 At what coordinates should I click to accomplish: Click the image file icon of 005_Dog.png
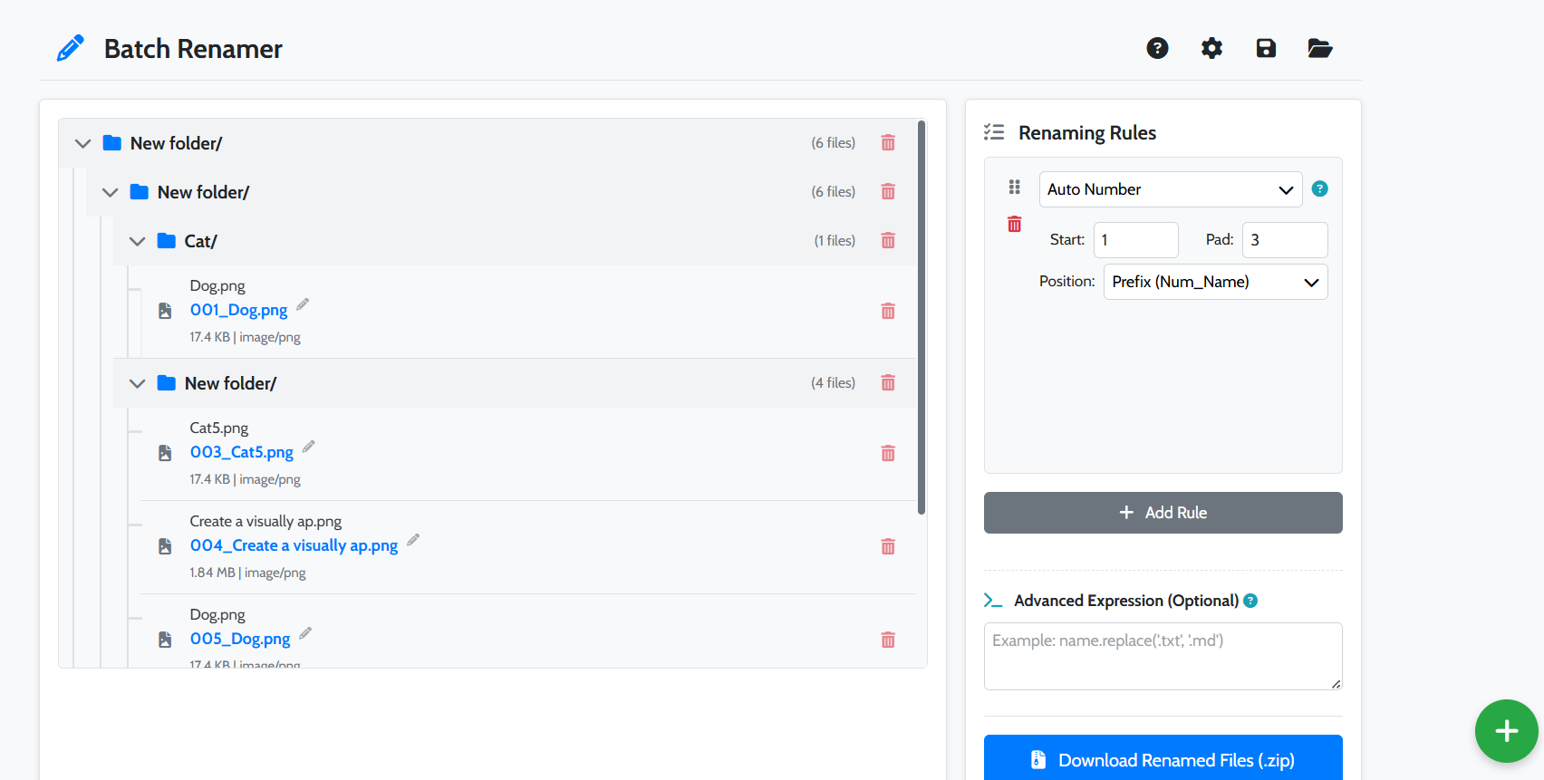[165, 640]
